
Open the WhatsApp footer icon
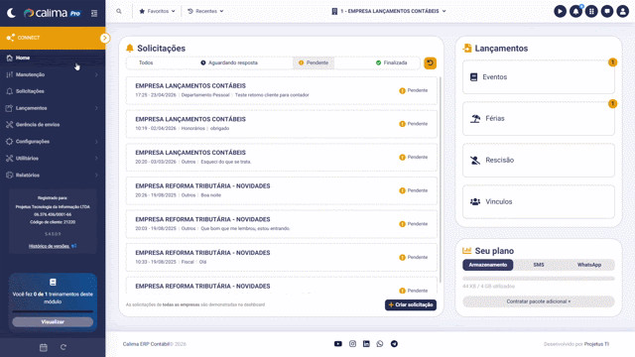point(380,344)
